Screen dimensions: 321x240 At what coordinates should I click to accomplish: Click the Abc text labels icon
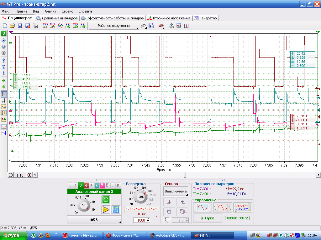click(x=4, y=107)
